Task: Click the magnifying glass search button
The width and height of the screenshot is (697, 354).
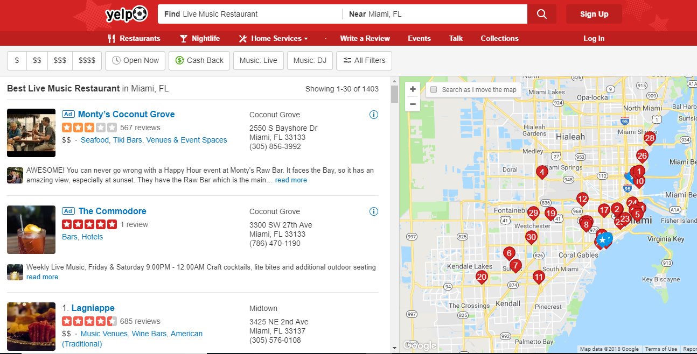Action: click(x=541, y=14)
